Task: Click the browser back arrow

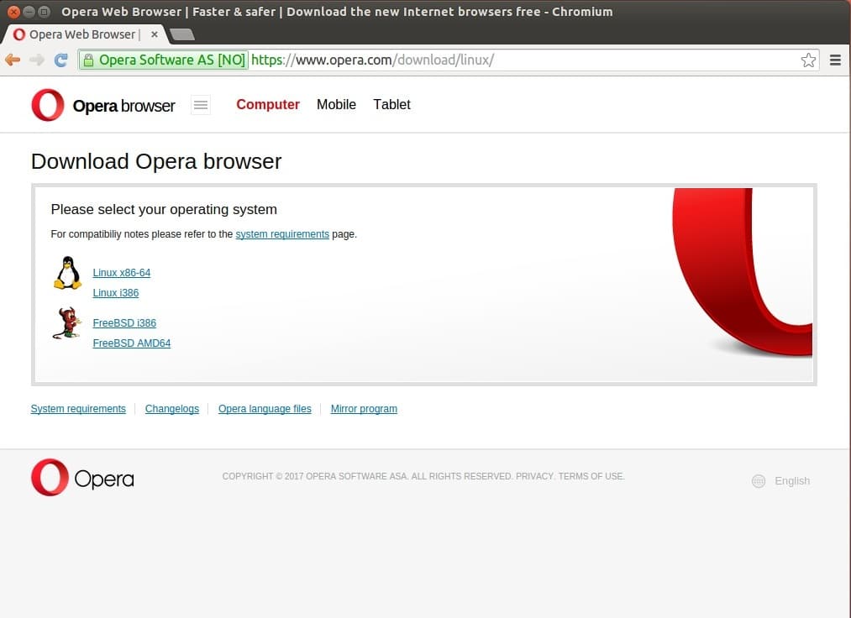Action: point(13,60)
